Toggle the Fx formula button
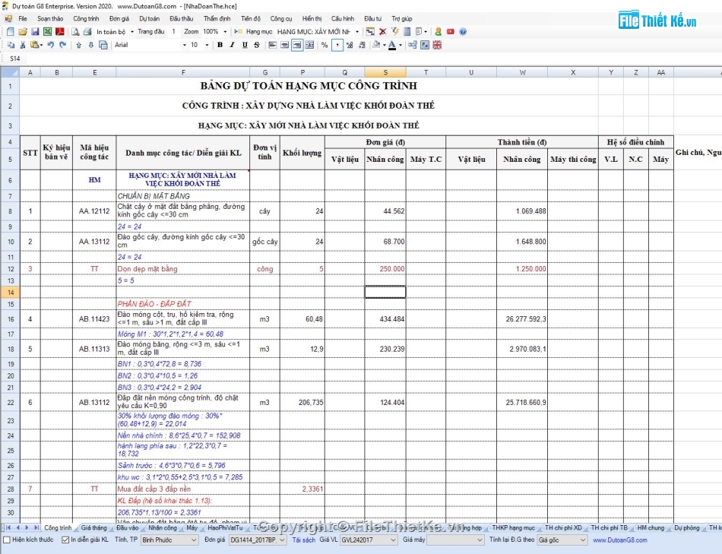 (425, 45)
